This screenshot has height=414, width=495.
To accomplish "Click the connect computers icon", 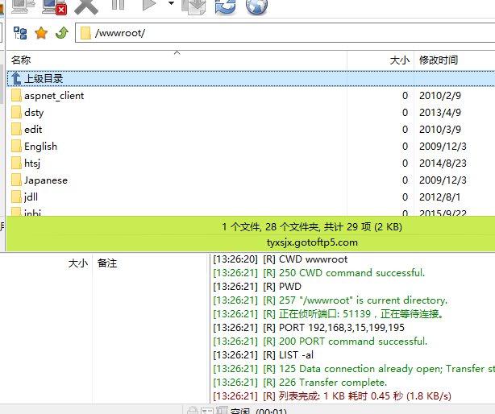I will pos(23,6).
